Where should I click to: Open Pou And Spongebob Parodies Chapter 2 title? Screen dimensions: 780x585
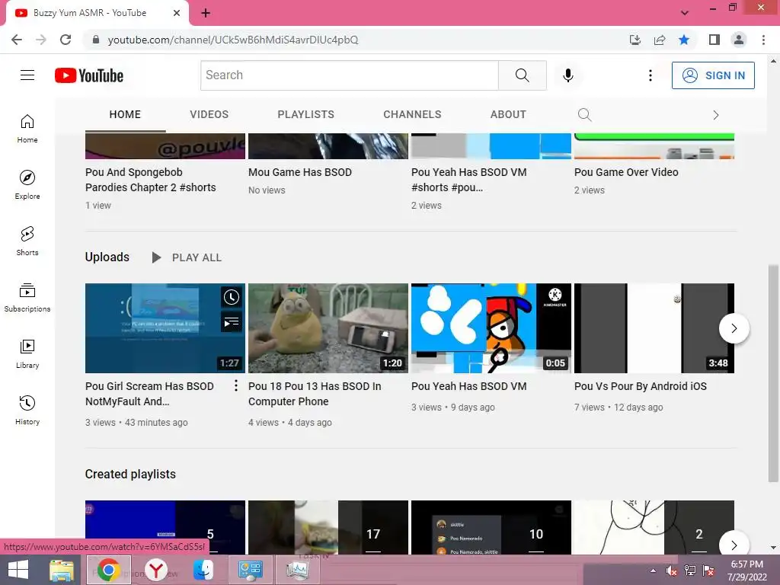pos(150,180)
